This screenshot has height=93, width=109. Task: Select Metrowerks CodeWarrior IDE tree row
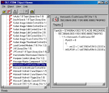pyautogui.click(x=30, y=65)
